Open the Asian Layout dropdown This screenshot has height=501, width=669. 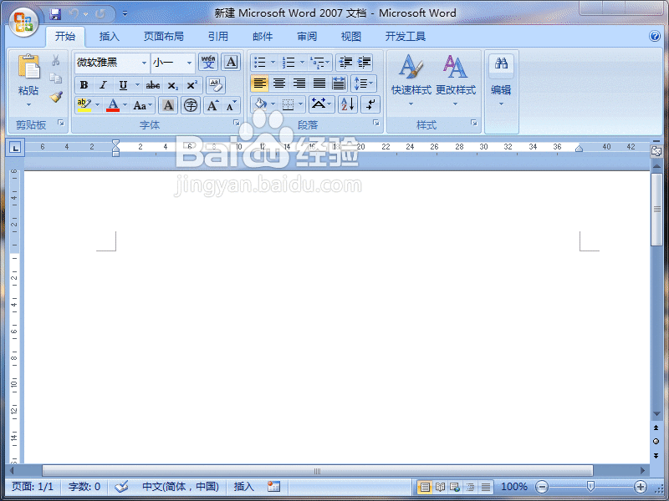(x=321, y=104)
